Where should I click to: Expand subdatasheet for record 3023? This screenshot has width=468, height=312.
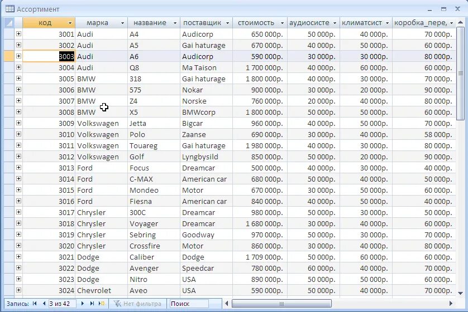18,279
